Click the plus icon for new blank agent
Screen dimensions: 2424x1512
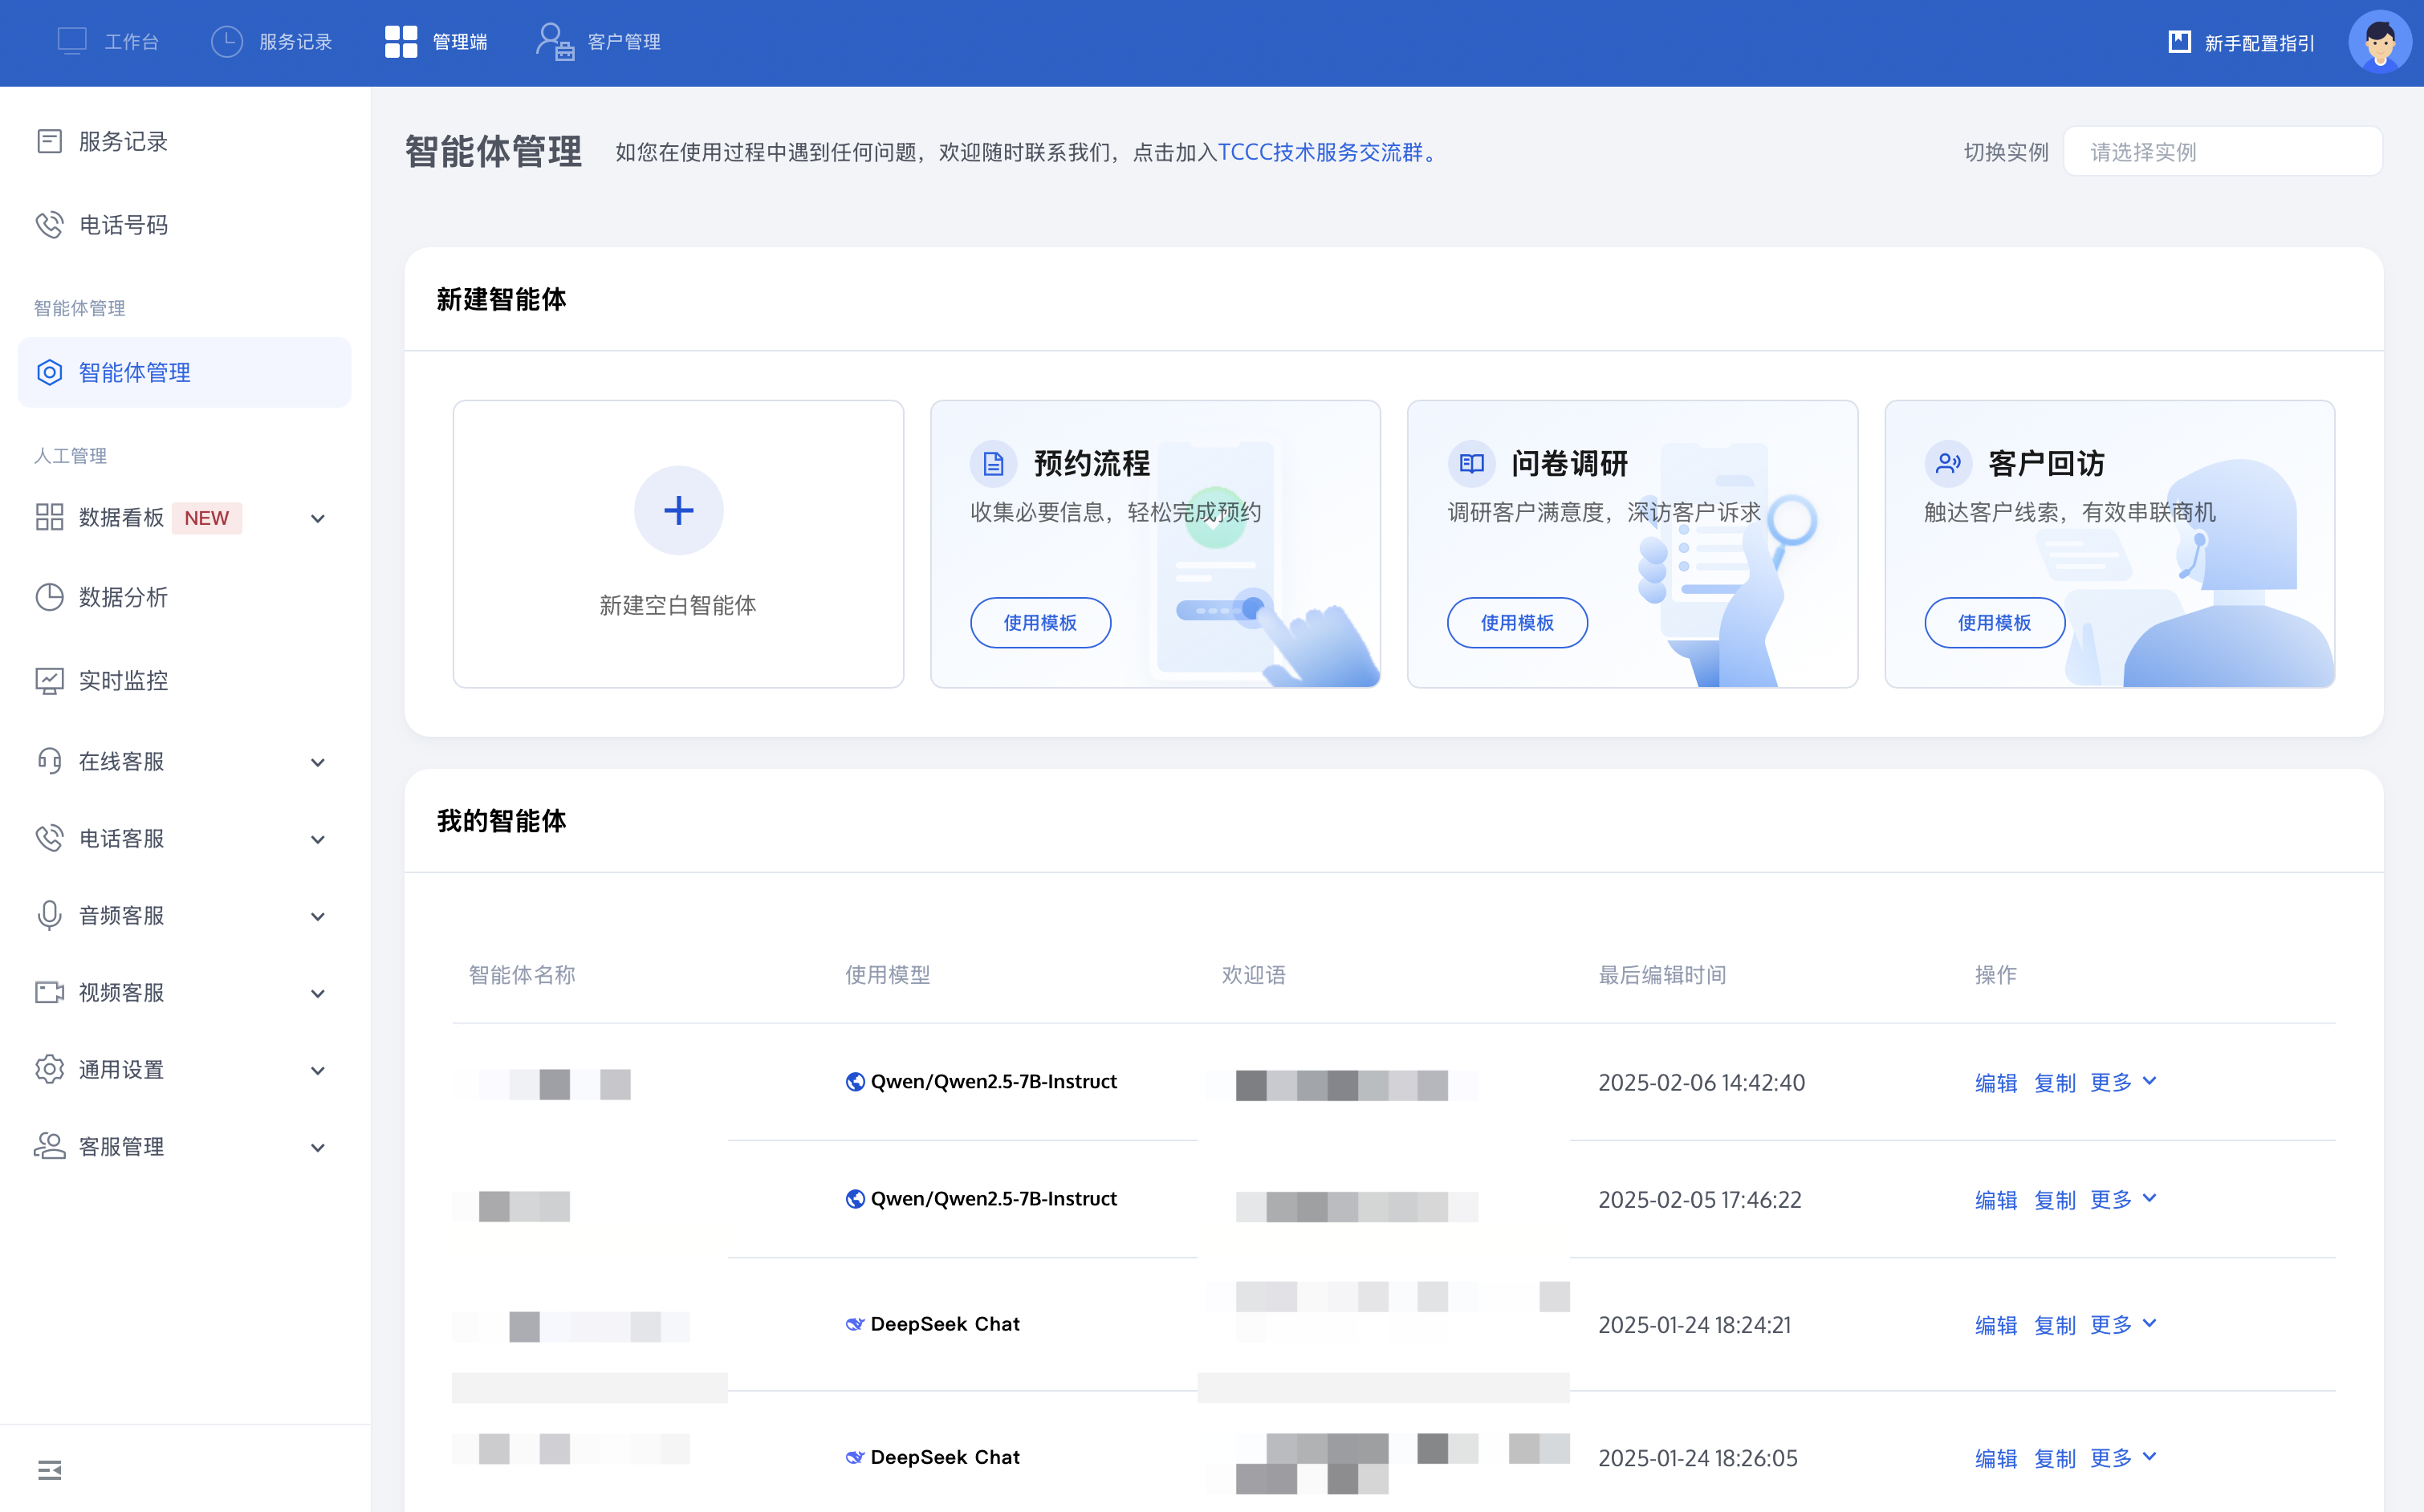(x=678, y=510)
